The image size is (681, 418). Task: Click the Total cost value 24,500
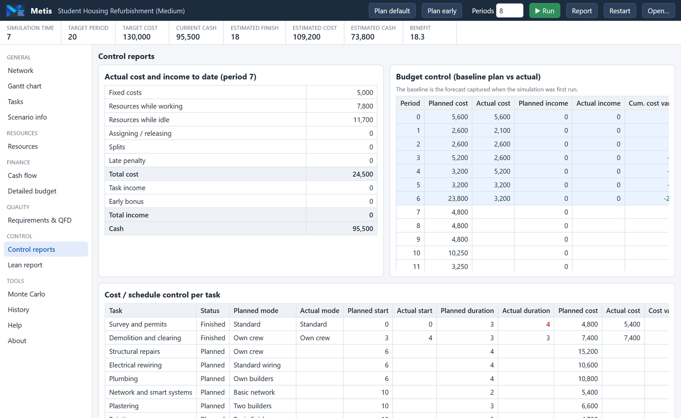363,174
